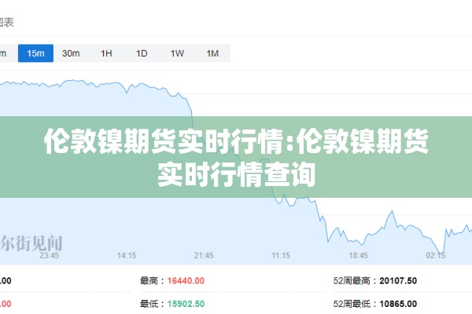
Task: Select the 1M interval tab
Action: pos(212,53)
